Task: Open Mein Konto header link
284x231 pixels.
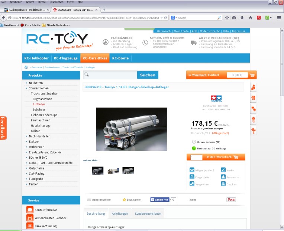Action: [x=181, y=31]
